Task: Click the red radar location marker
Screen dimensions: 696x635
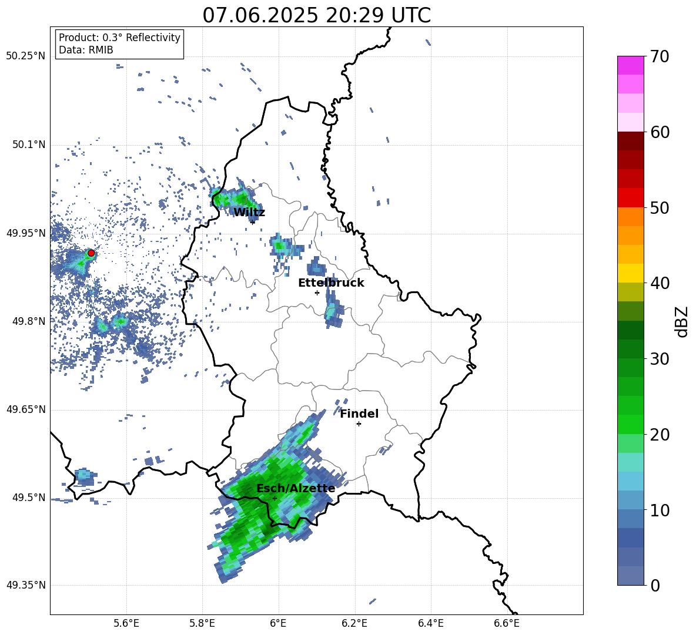Action: click(x=91, y=253)
